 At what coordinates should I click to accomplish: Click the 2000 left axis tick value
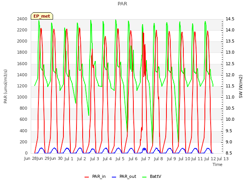[22, 41]
